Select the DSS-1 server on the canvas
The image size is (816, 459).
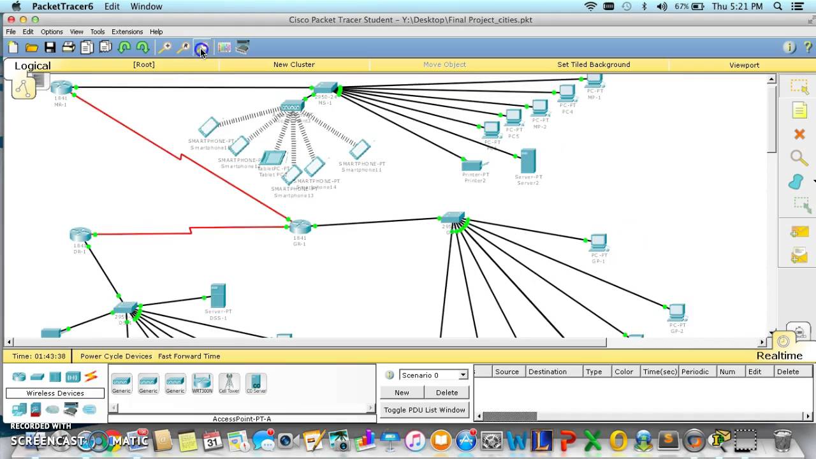point(218,296)
